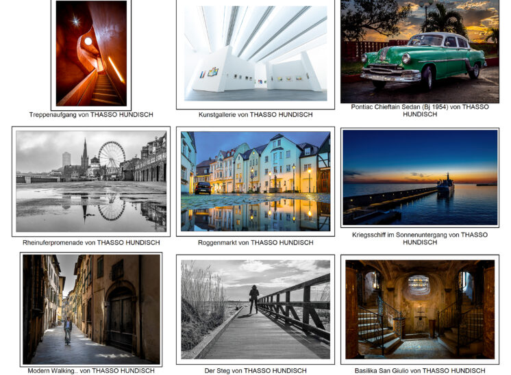Open the Kriegsschiff sunset photo
The image size is (511, 375).
(420, 177)
